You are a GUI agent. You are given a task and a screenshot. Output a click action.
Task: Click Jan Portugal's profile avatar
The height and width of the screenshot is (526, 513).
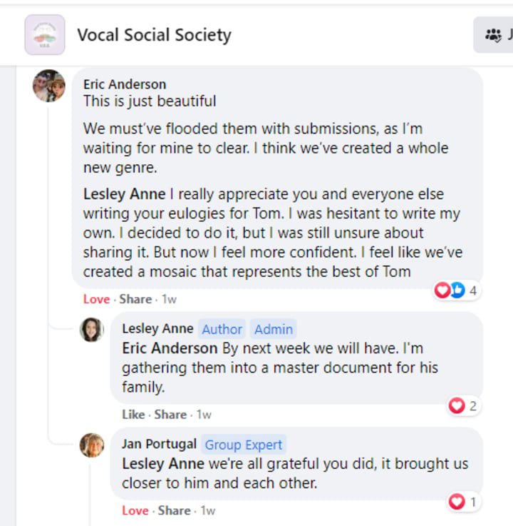[92, 445]
